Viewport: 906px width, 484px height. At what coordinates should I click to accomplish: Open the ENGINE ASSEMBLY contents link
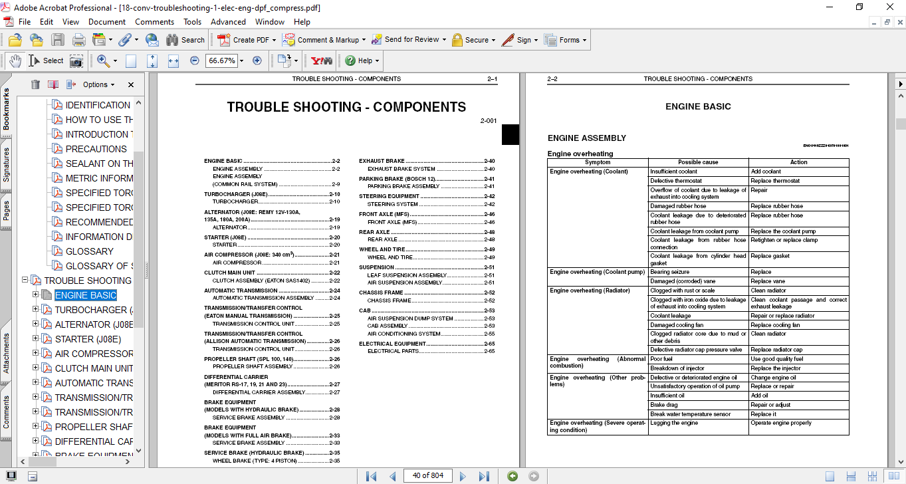tap(238, 169)
